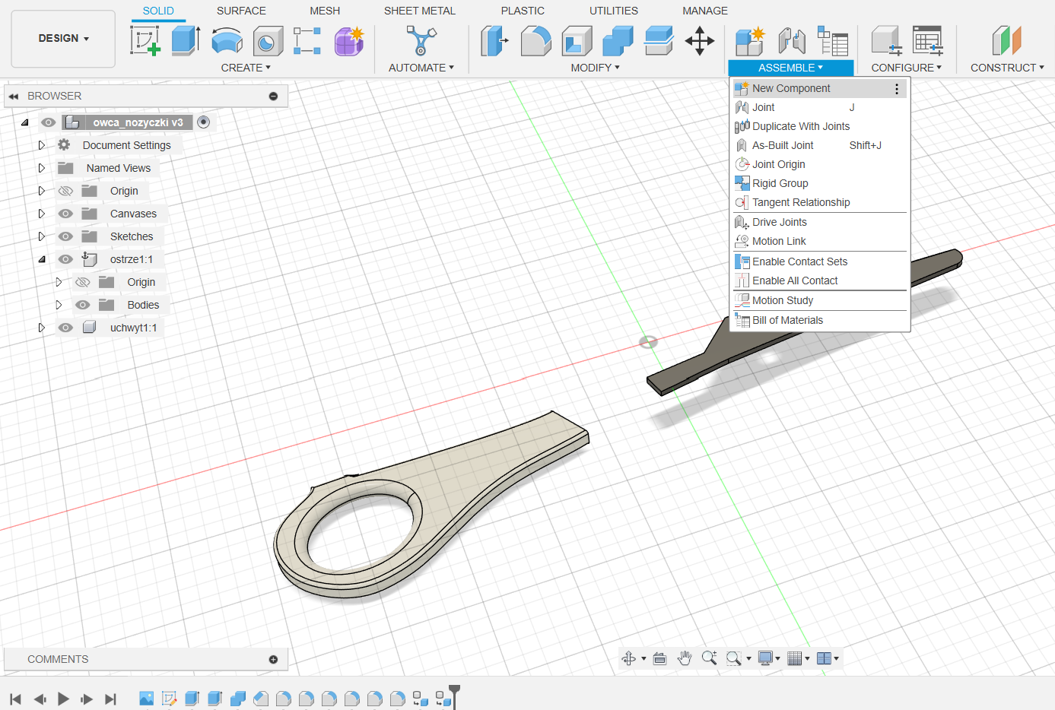
Task: Jump to timeline beginning
Action: [x=15, y=699]
